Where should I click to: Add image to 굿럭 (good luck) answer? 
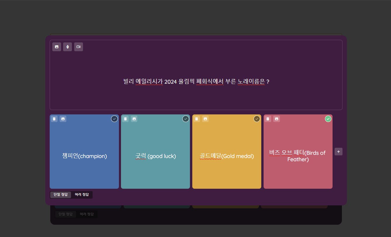coord(134,119)
